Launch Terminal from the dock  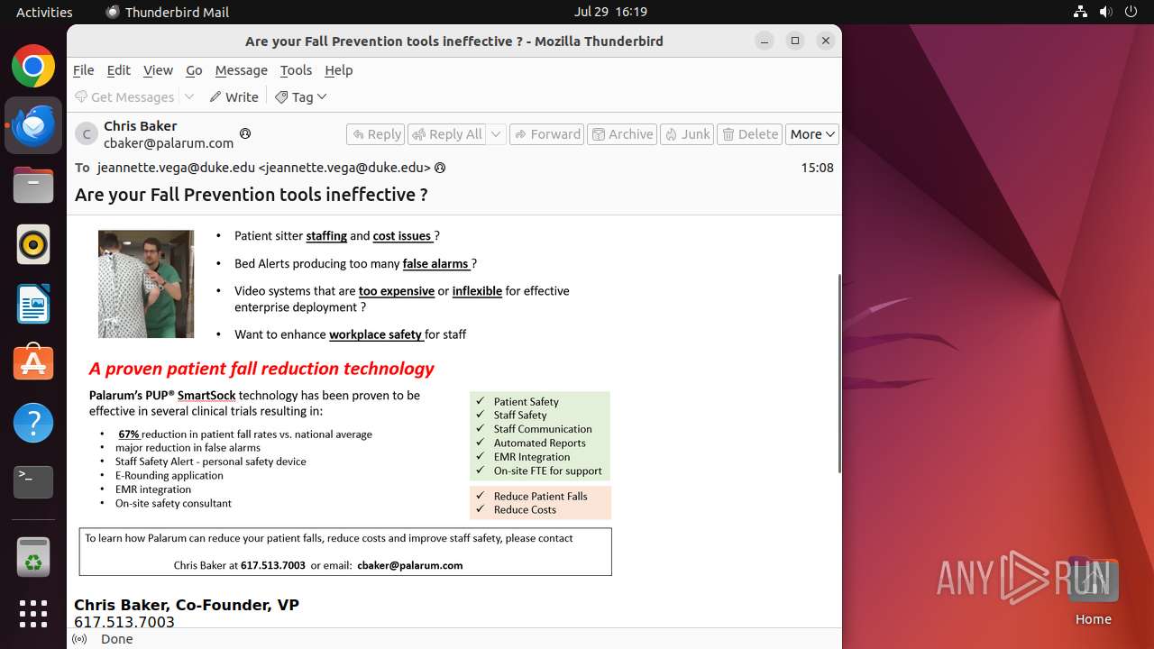(33, 482)
